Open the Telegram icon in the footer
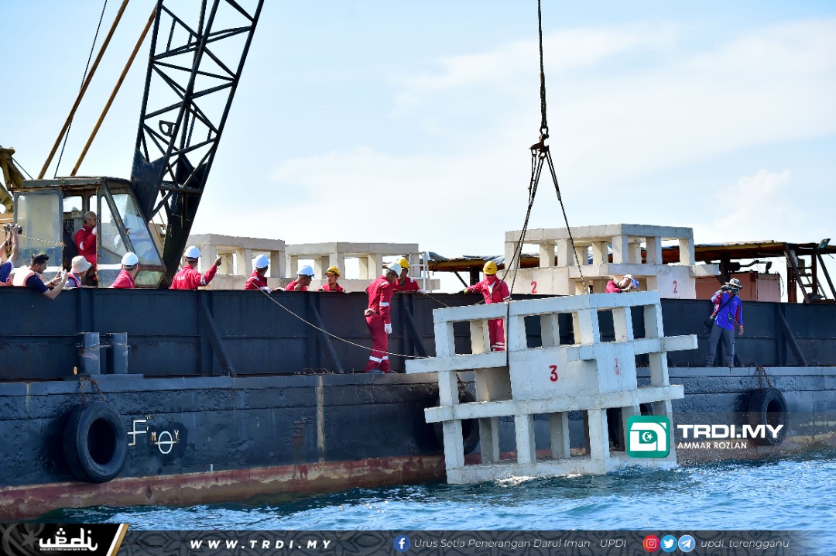The height and width of the screenshot is (556, 836). [686, 544]
